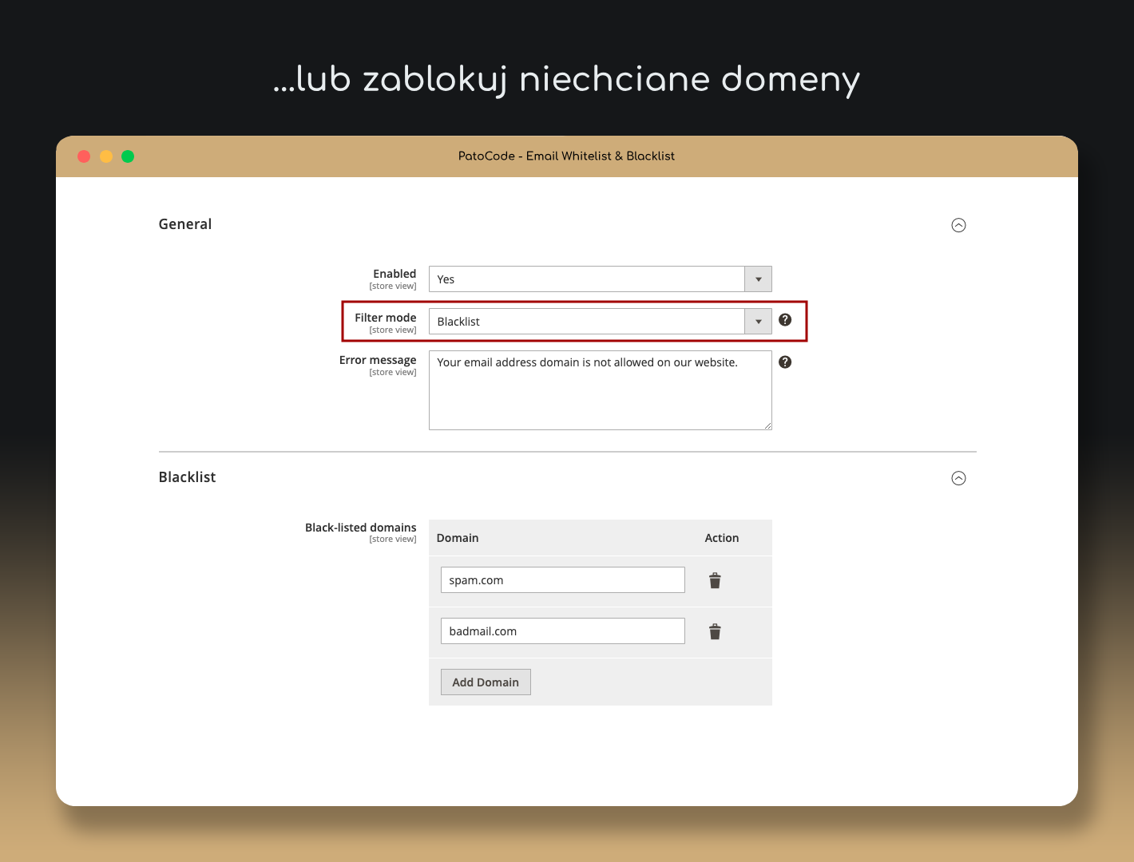Click inside the Error message text area
Viewport: 1134px width, 862px height.
[600, 390]
